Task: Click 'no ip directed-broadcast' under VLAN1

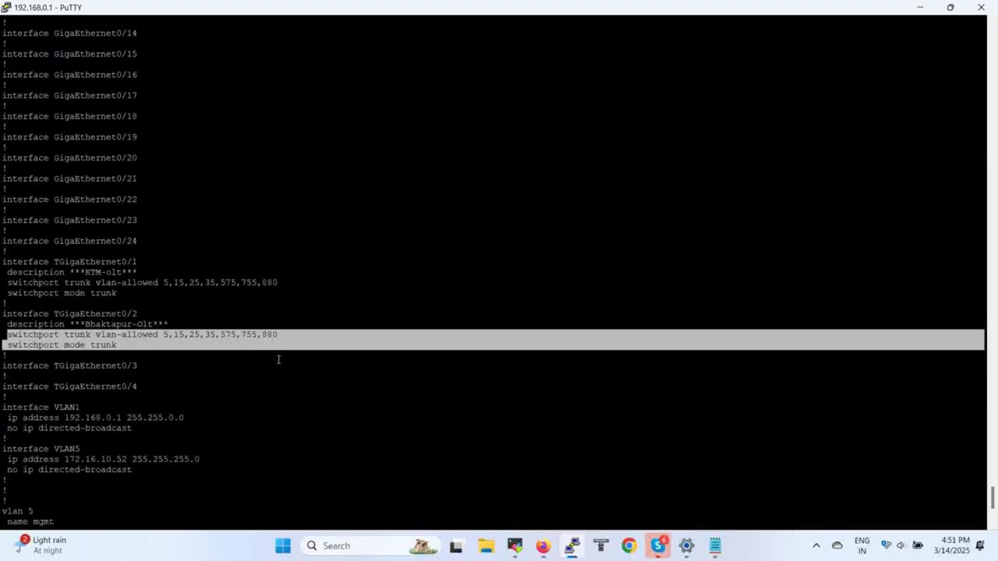Action: click(x=69, y=428)
